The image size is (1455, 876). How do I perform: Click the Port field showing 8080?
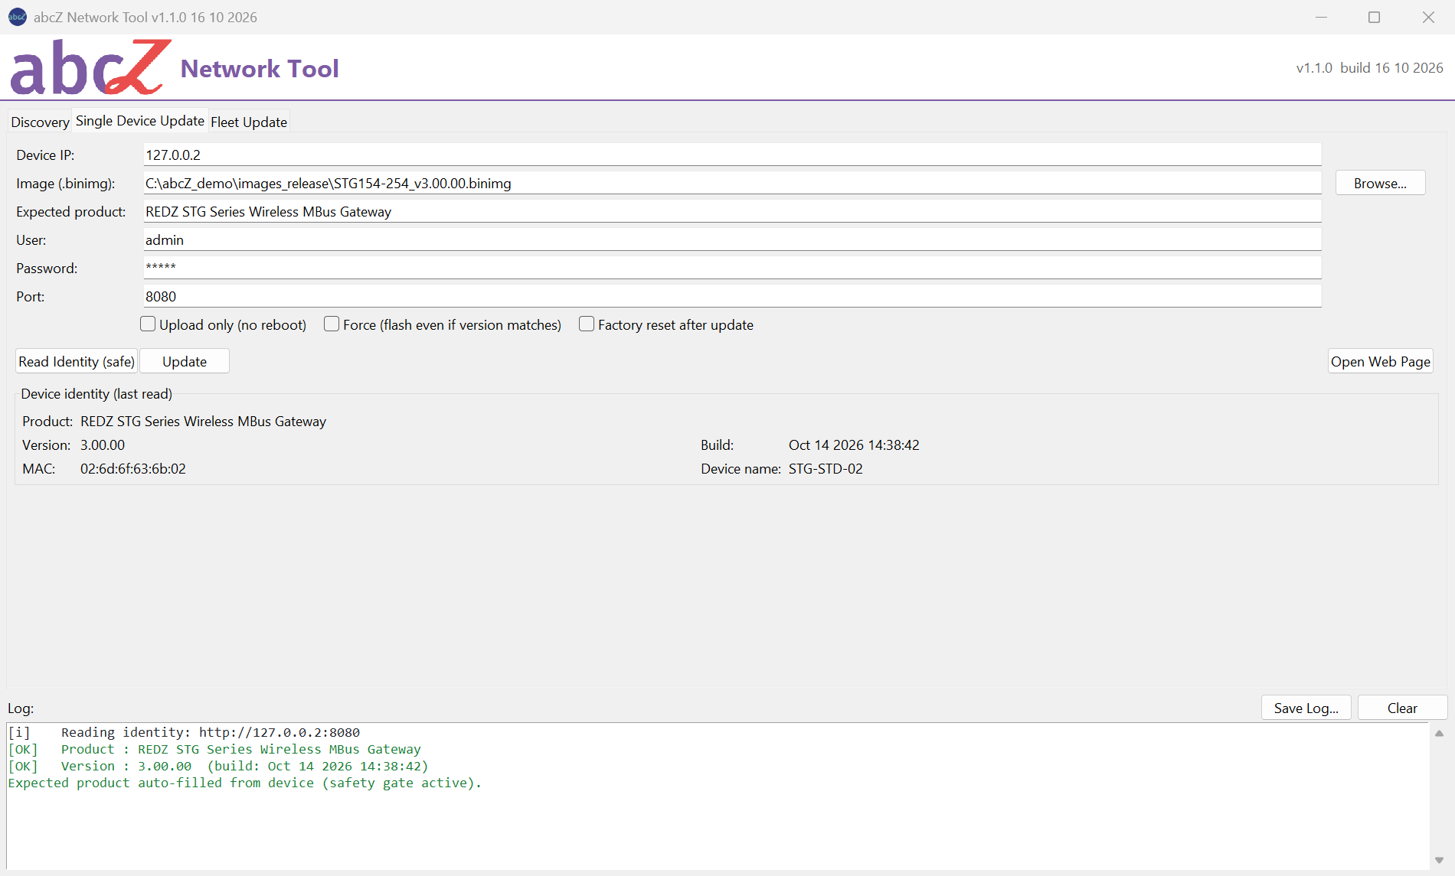click(x=732, y=296)
